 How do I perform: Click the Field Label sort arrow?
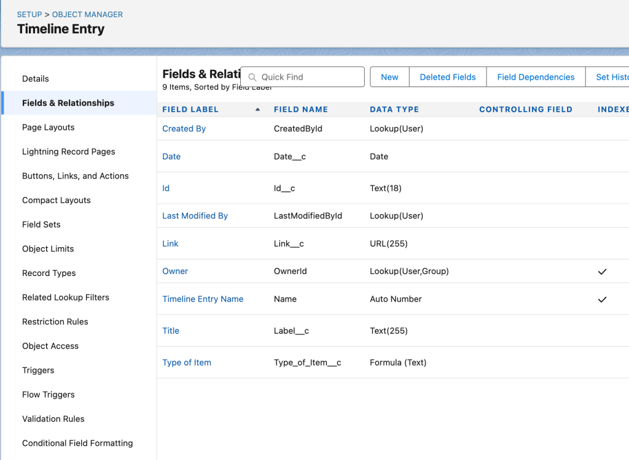pos(257,109)
